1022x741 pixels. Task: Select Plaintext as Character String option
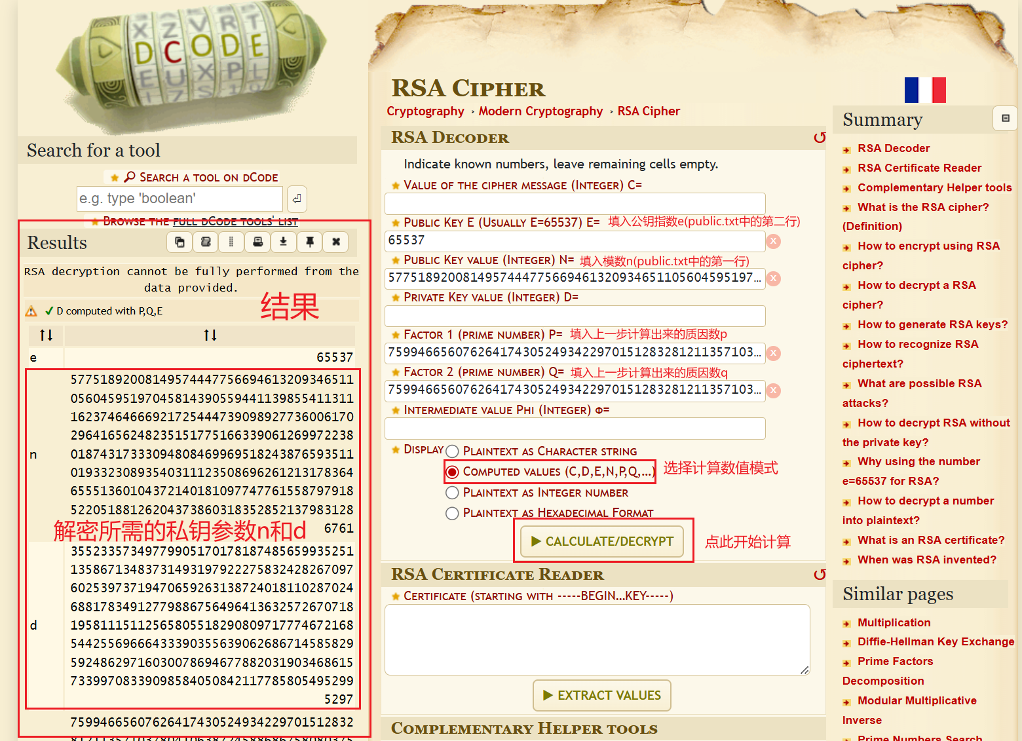[x=452, y=451]
